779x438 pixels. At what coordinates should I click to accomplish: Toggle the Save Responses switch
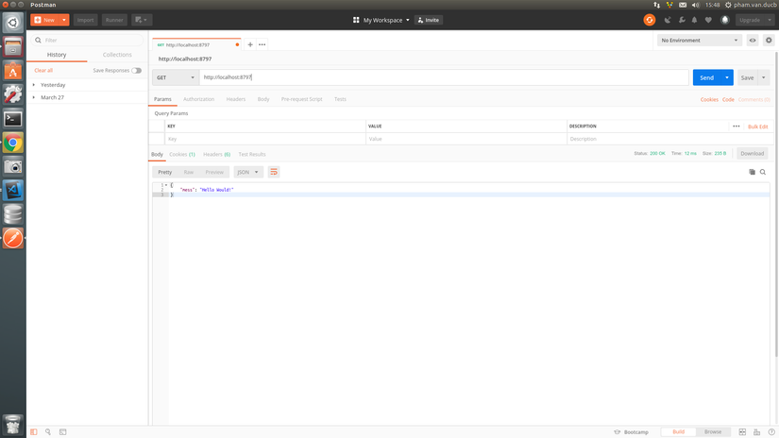(137, 71)
